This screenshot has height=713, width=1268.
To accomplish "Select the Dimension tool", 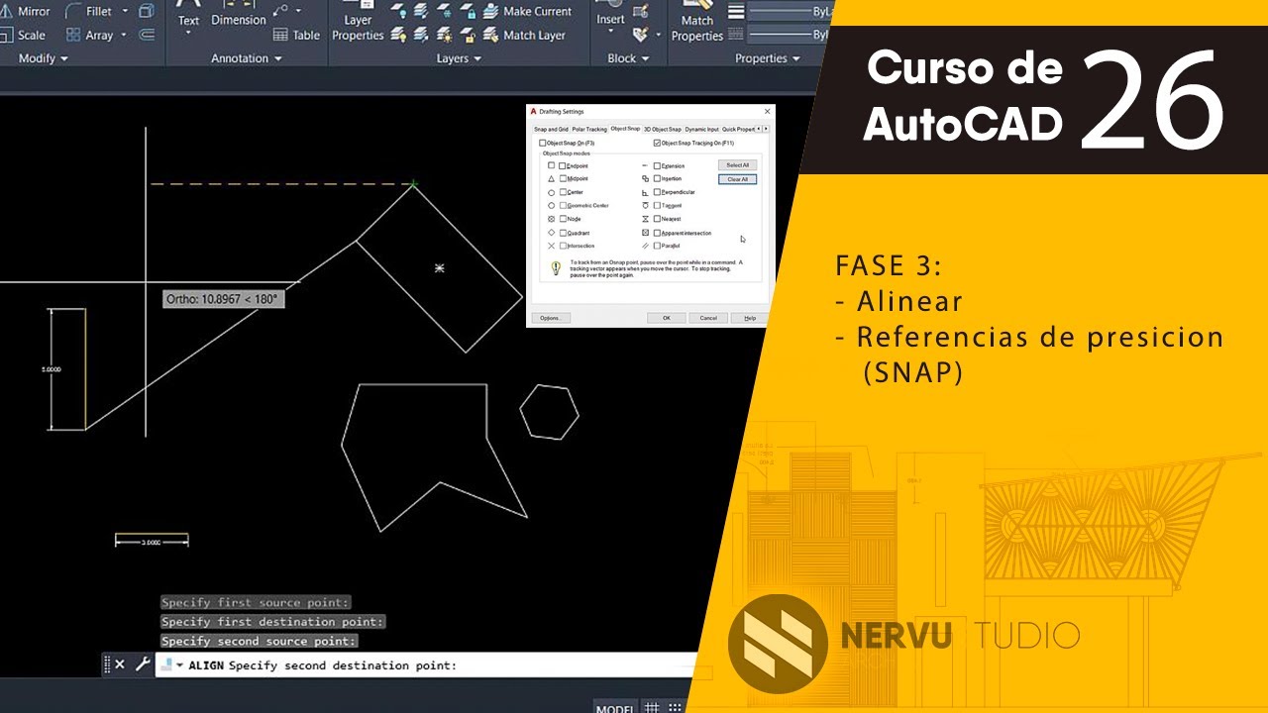I will 239,14.
